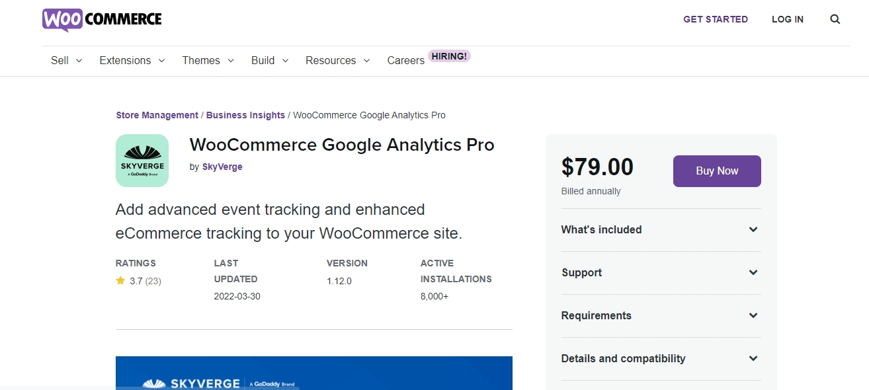Open the Extensions dropdown menu
Screen dimensions: 869x390
(132, 60)
